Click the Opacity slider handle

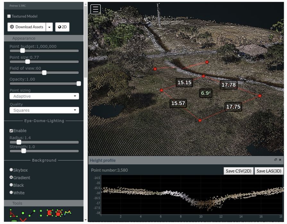(79, 84)
